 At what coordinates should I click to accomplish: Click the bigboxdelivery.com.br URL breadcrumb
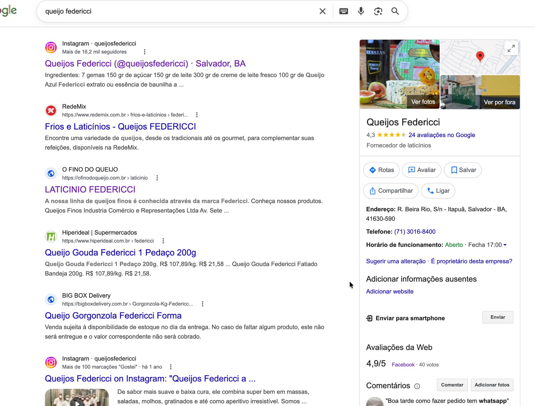(x=128, y=304)
